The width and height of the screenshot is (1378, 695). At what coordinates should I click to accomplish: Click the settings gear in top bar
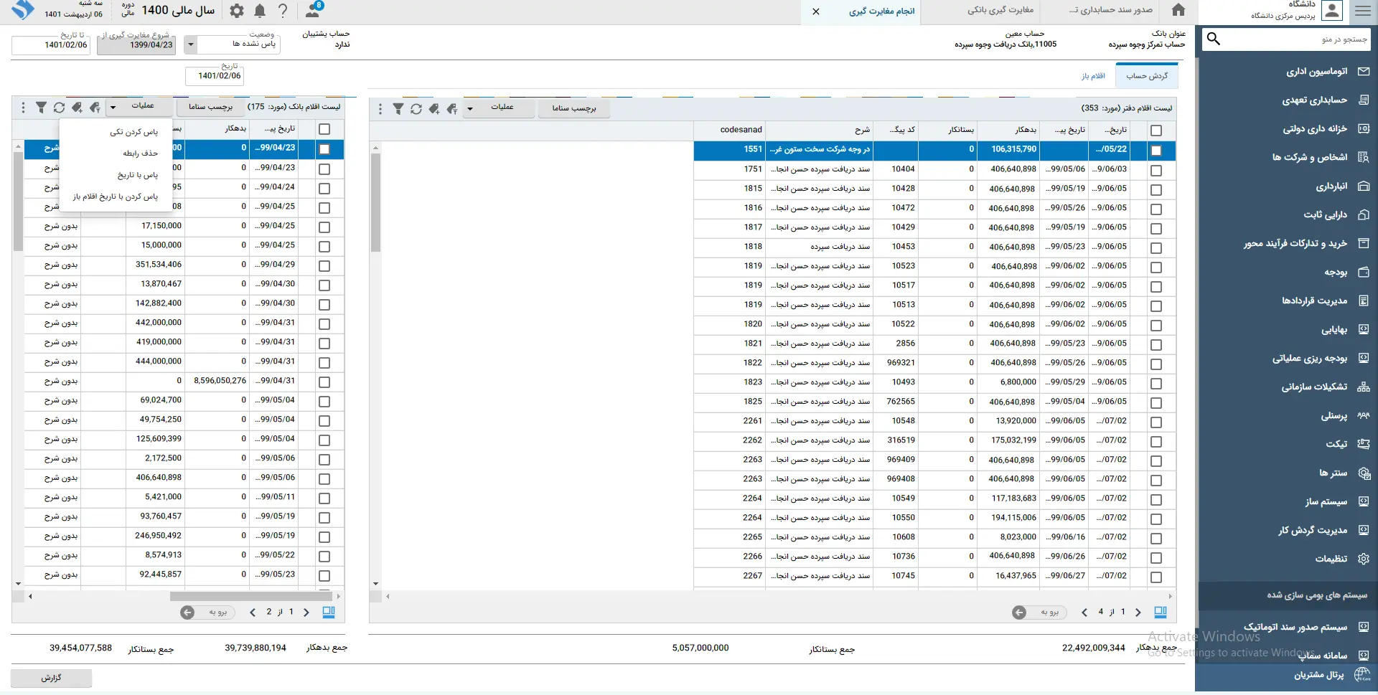[x=237, y=11]
